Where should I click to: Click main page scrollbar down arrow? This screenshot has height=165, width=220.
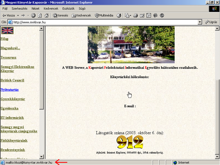click(217, 157)
